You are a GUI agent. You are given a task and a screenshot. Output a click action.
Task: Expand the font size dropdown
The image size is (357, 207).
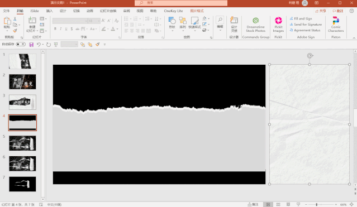click(x=98, y=21)
